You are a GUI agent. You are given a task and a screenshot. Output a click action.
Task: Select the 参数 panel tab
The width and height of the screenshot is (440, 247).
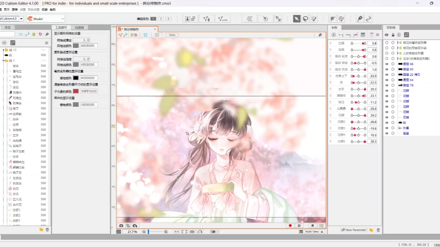(x=334, y=27)
